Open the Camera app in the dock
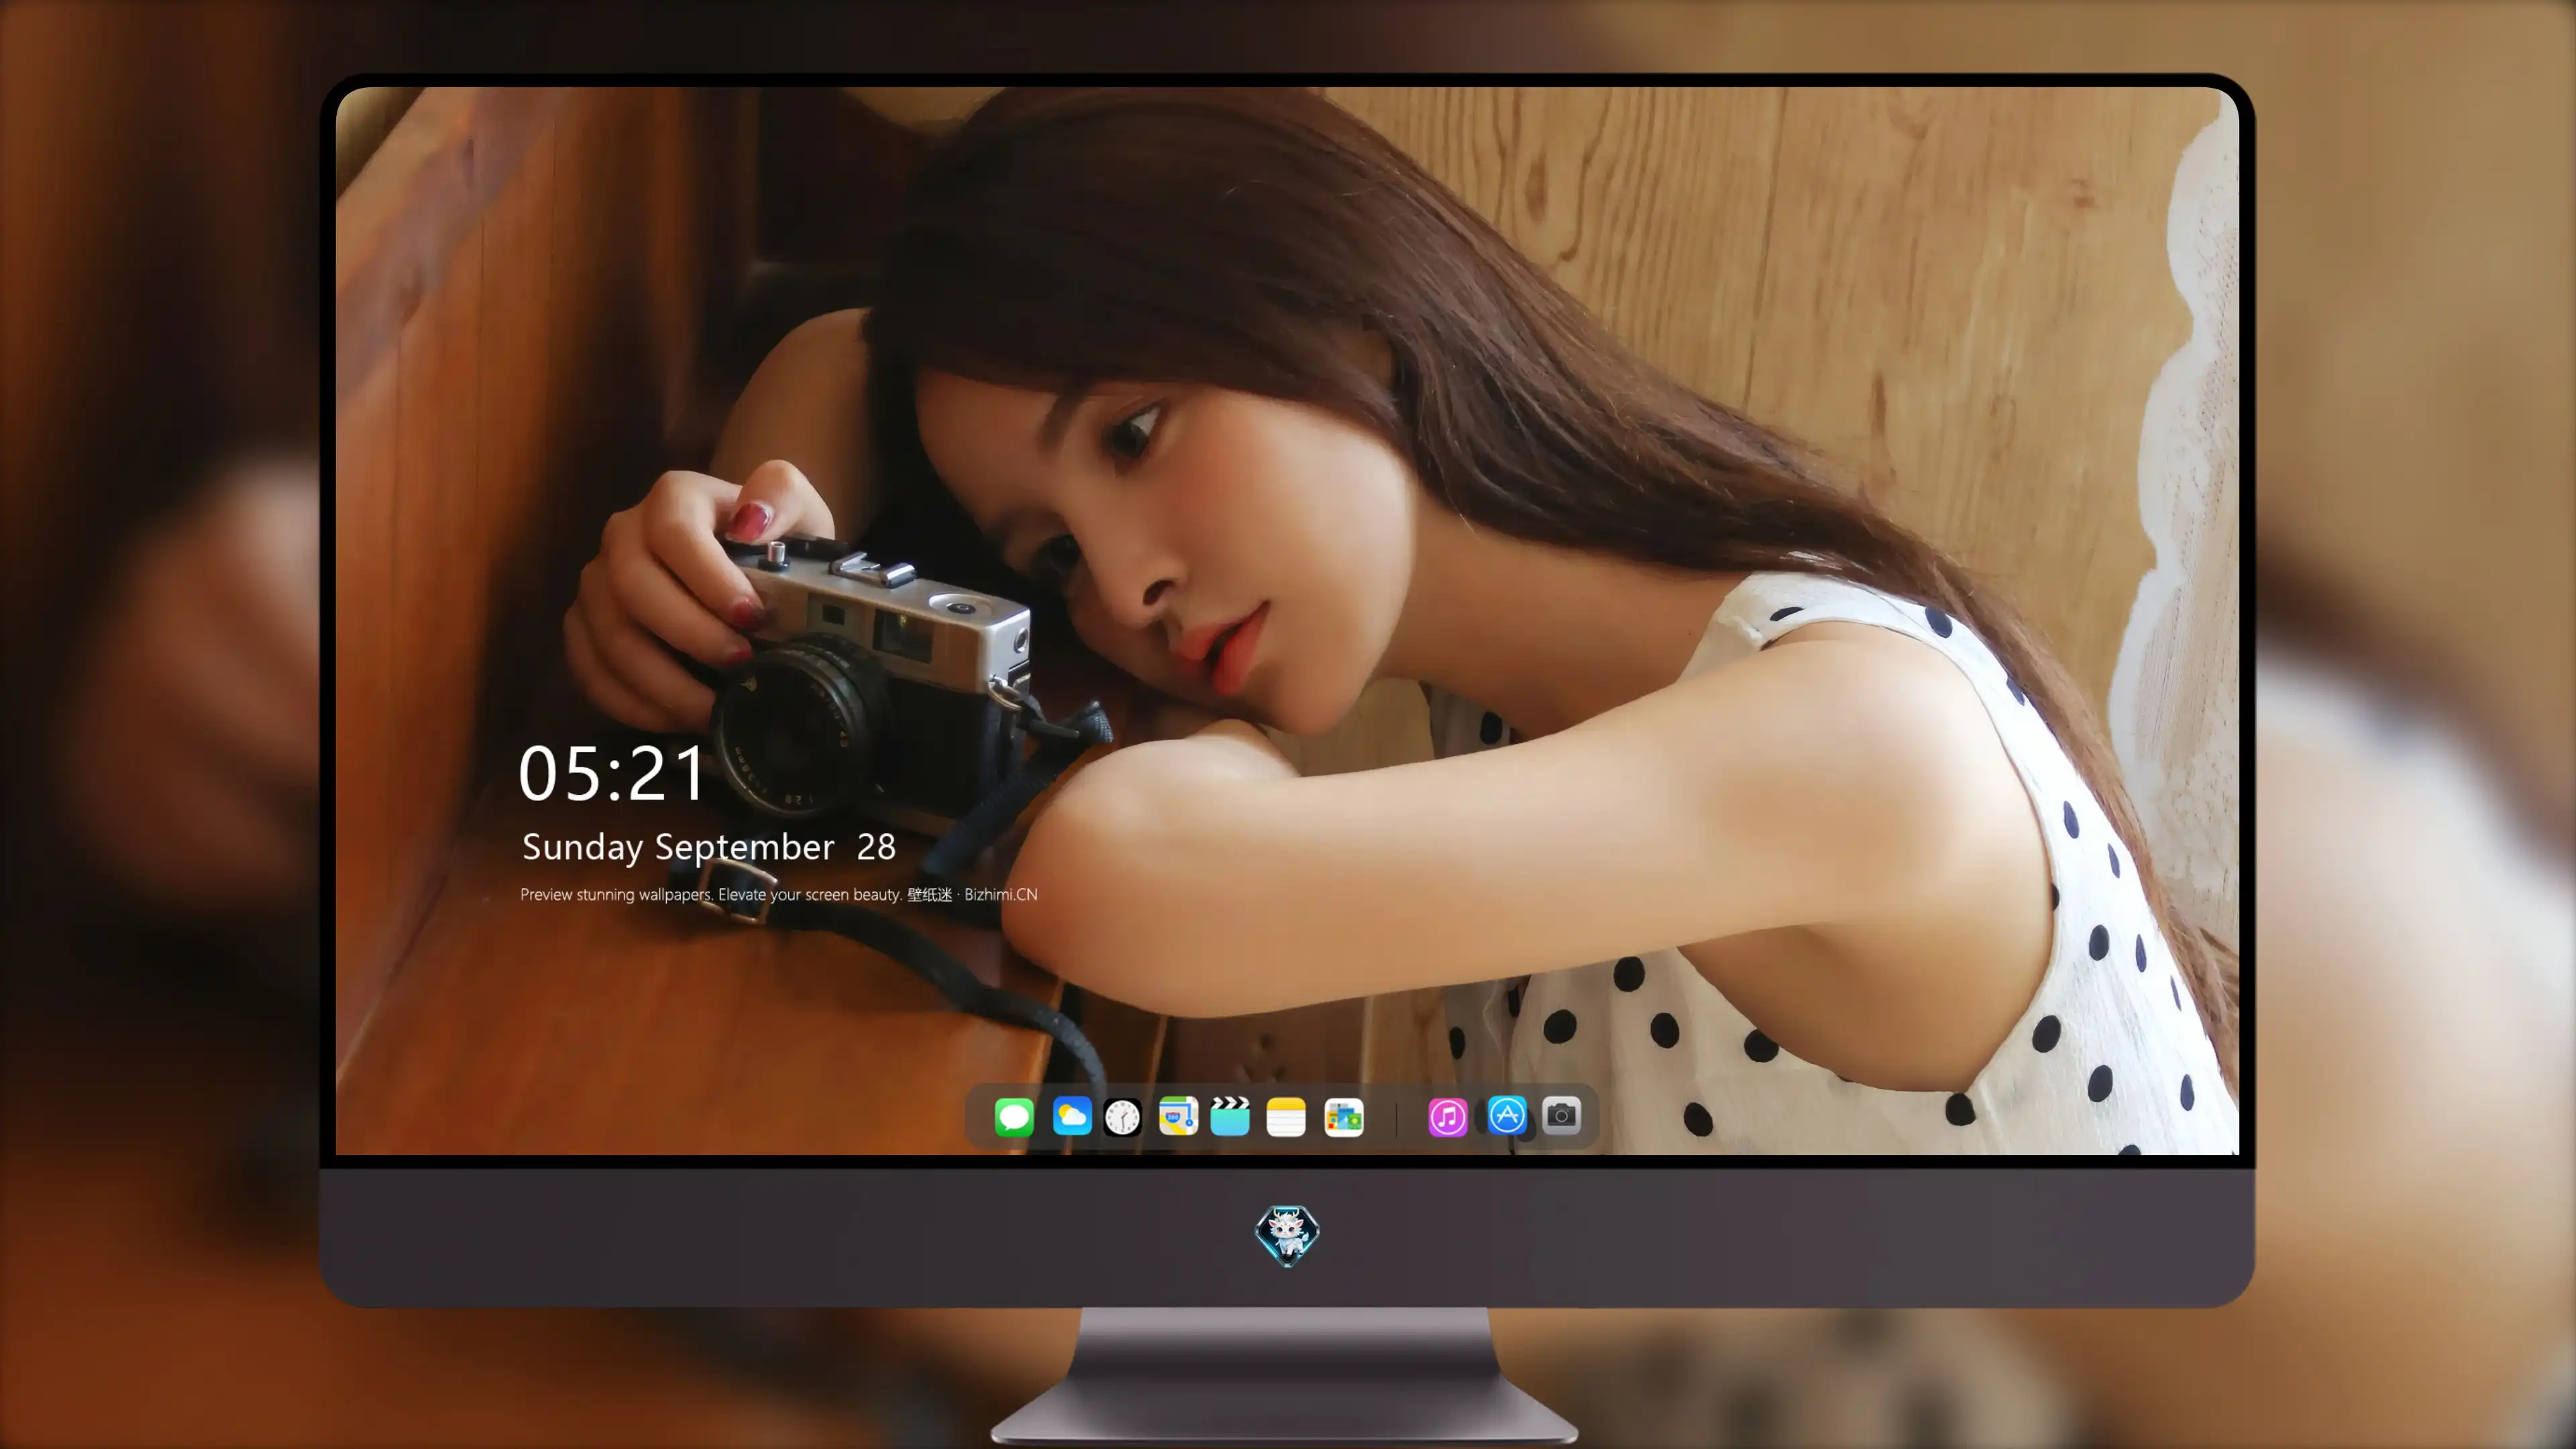 pyautogui.click(x=1561, y=1115)
